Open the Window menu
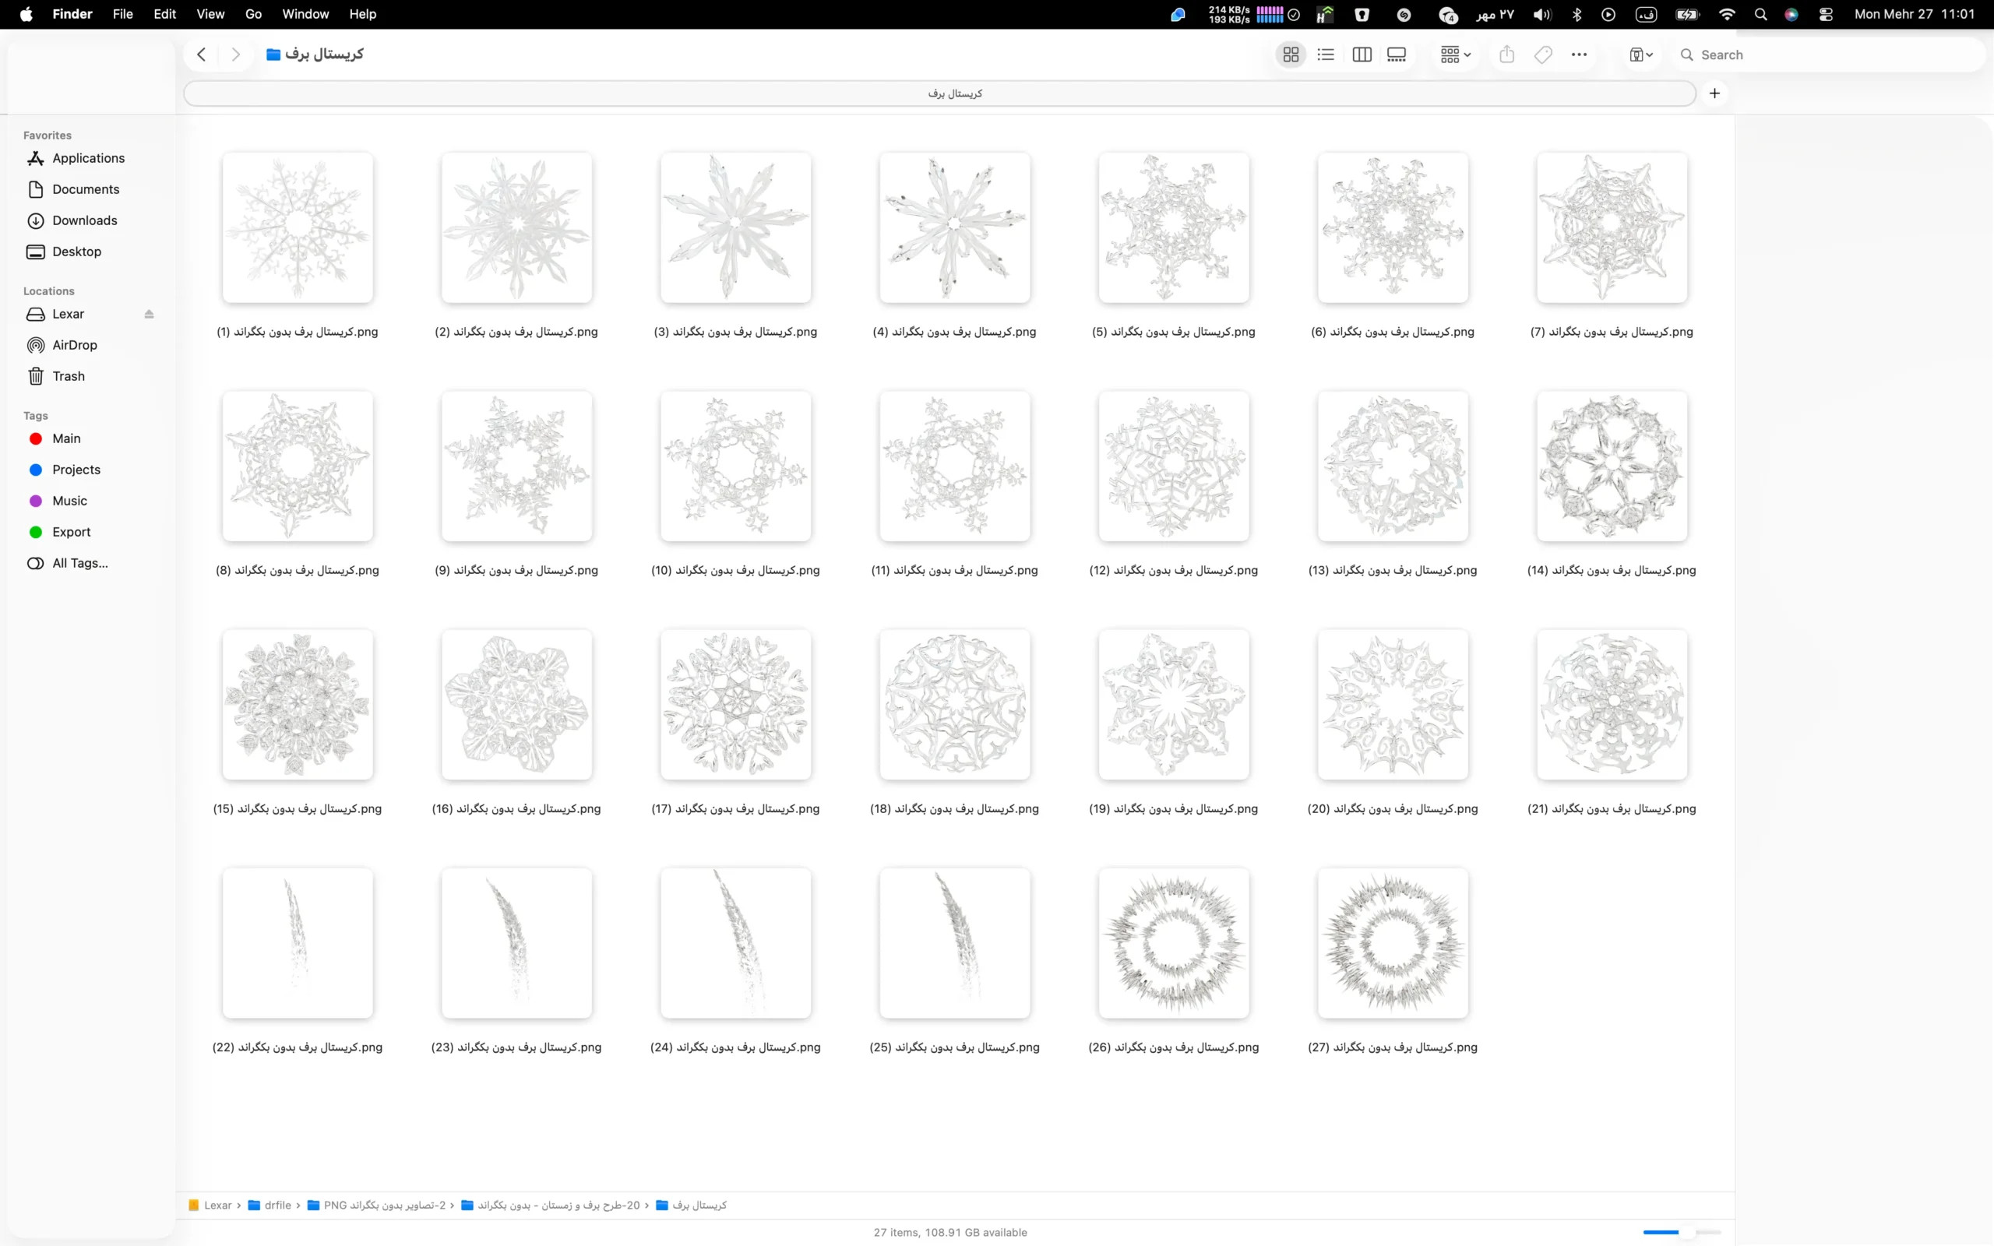 click(x=305, y=14)
